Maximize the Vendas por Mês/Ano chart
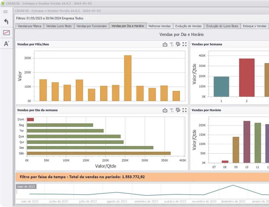The image size is (269, 207). tap(185, 44)
